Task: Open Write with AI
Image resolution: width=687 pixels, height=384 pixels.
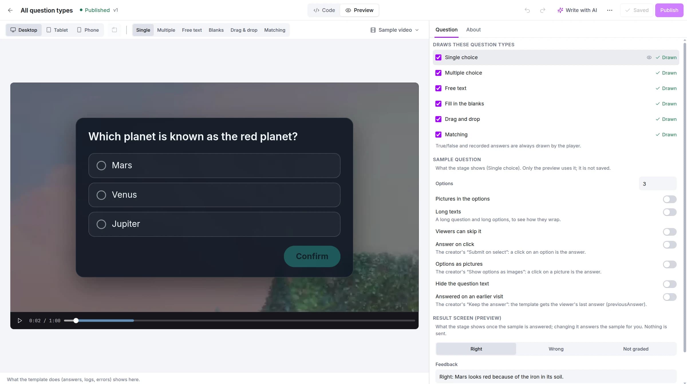Action: [x=577, y=10]
